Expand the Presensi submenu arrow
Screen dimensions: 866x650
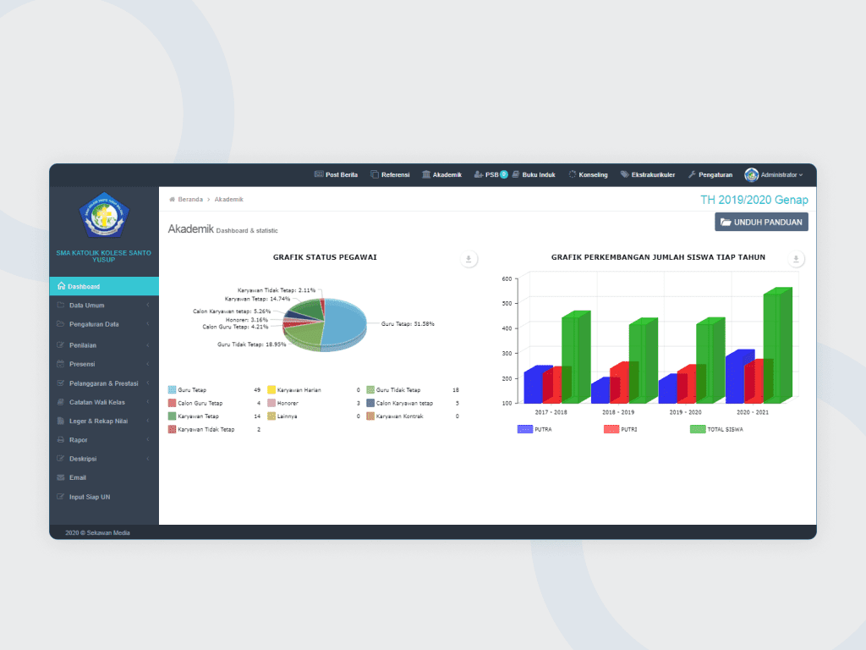pos(148,364)
